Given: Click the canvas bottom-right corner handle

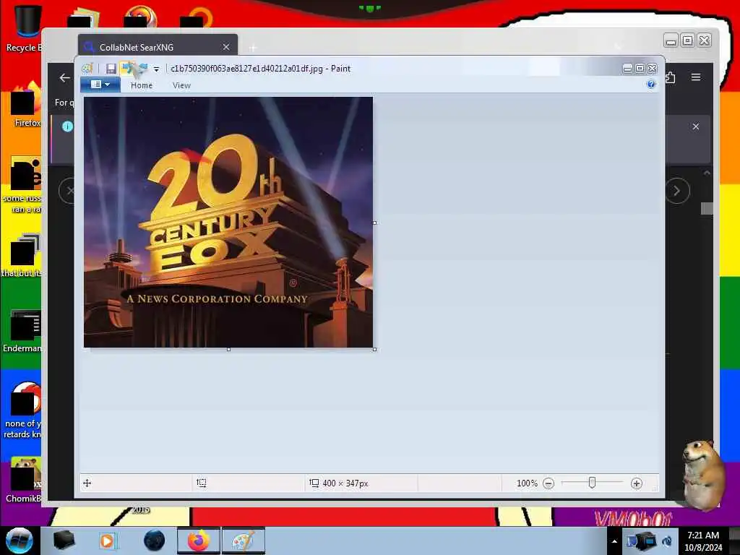Looking at the screenshot, I should point(375,350).
